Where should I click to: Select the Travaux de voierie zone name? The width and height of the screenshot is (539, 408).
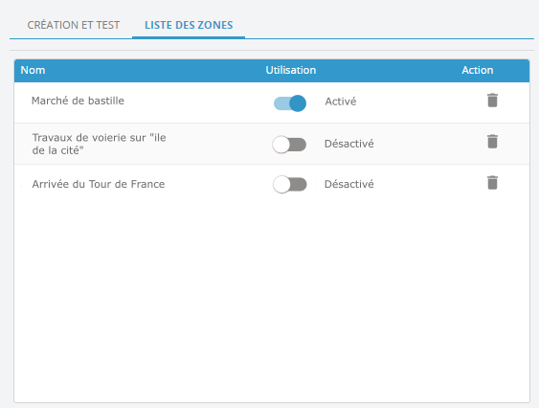coord(99,144)
